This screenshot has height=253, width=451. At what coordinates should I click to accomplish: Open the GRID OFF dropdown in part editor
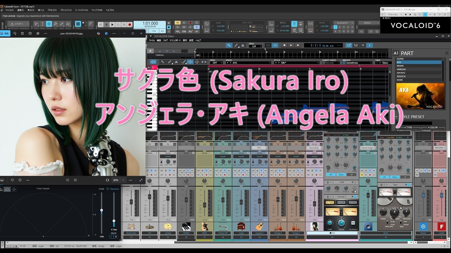point(216,63)
